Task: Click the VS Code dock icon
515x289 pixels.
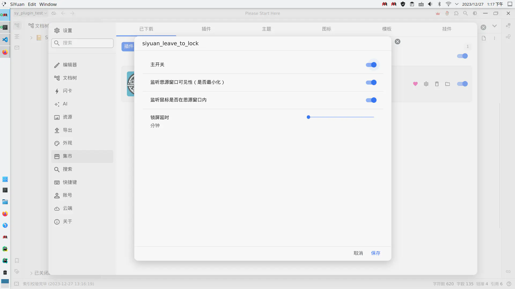Action: click(x=5, y=40)
